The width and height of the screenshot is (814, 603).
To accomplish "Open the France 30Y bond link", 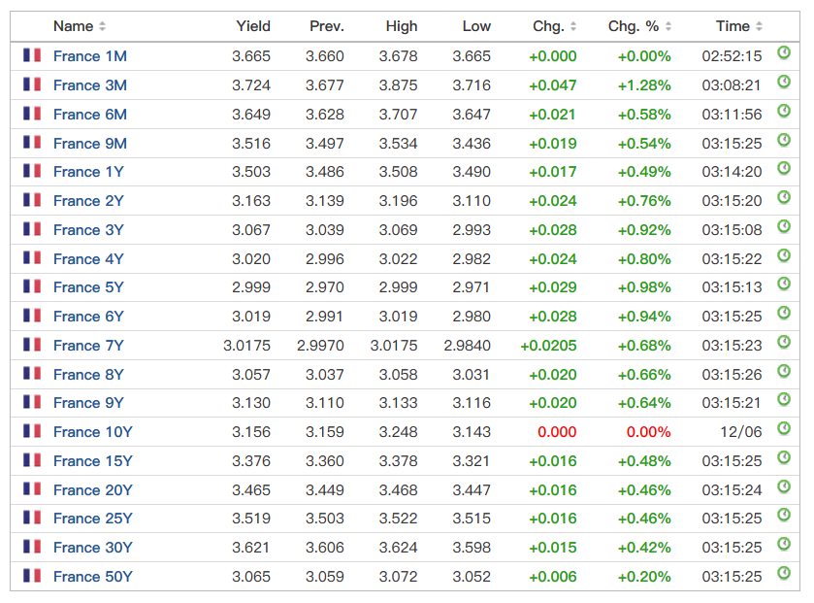I will (x=93, y=548).
